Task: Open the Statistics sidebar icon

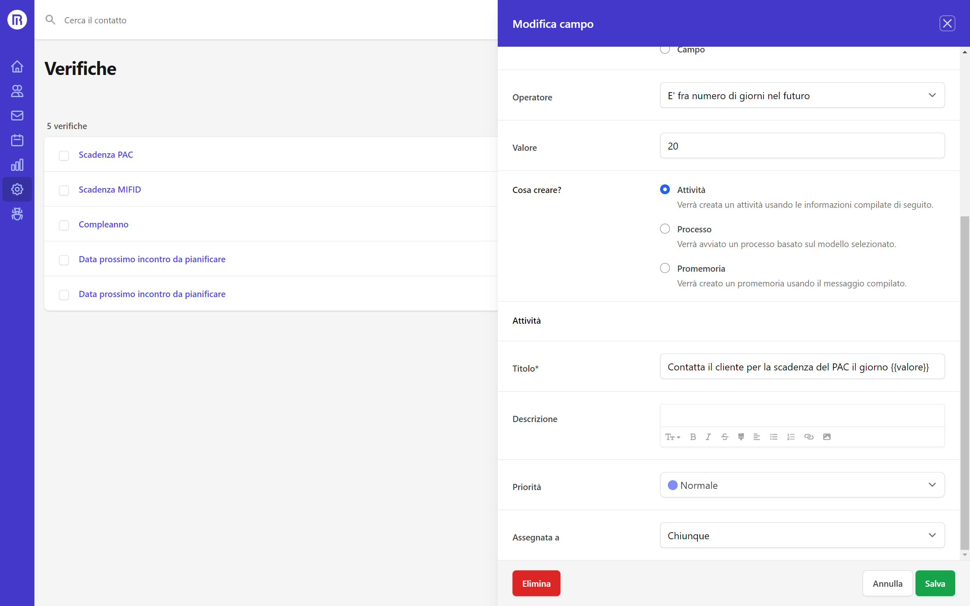Action: coord(17,164)
